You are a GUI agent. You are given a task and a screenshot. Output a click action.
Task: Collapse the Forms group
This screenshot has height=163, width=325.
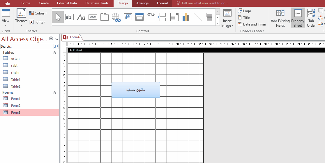tap(54, 93)
